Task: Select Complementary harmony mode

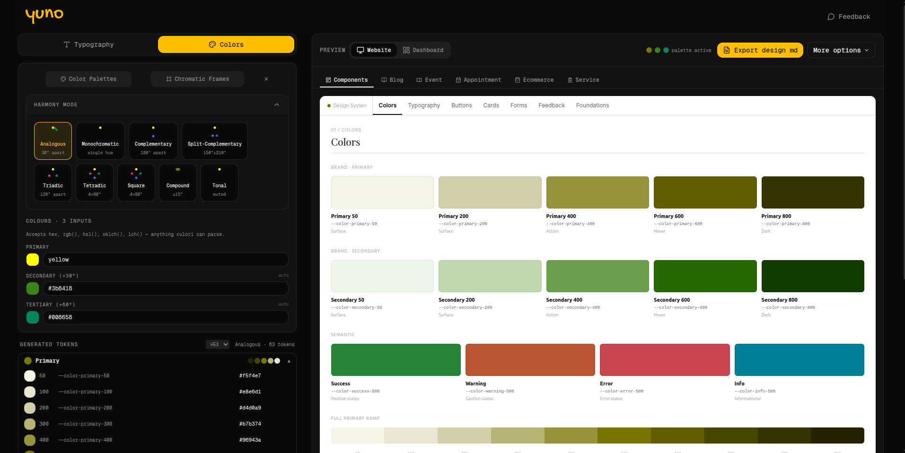Action: point(153,141)
